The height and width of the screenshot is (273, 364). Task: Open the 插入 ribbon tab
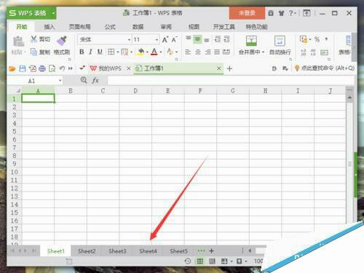50,27
